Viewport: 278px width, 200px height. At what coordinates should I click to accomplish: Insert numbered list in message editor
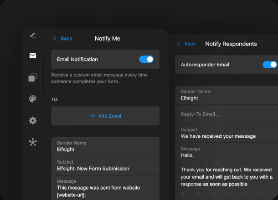[245, 194]
